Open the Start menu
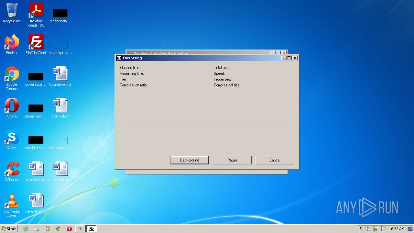 pyautogui.click(x=9, y=229)
